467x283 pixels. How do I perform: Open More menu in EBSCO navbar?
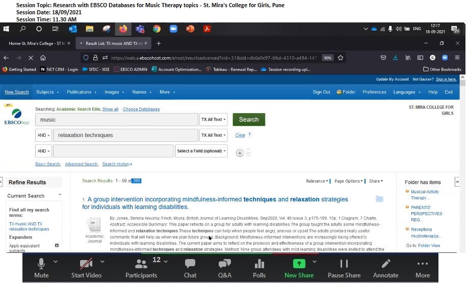point(167,92)
